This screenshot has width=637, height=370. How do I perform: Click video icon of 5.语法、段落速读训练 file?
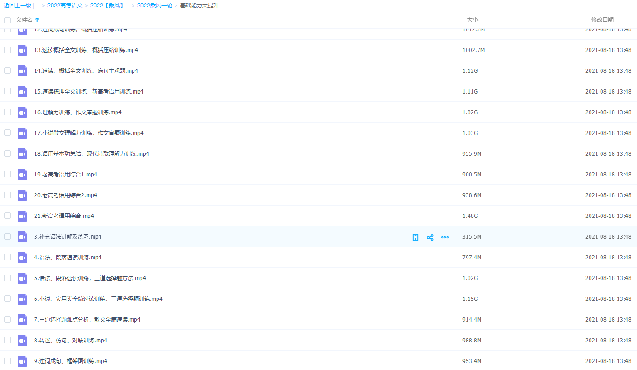(x=22, y=278)
